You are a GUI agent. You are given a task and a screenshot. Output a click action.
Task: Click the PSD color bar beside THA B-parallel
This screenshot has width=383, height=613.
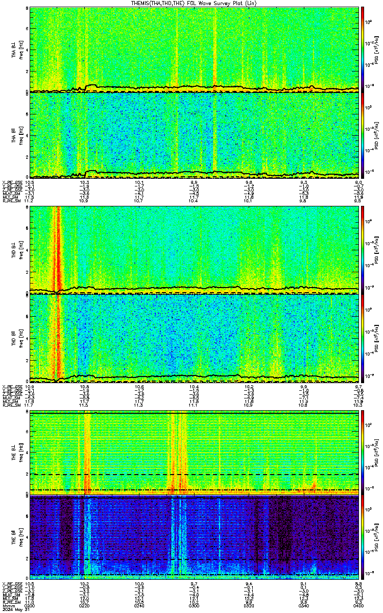(363, 135)
